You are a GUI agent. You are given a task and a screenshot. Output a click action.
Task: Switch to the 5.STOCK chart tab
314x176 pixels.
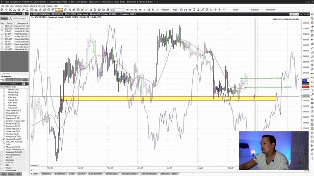81,174
